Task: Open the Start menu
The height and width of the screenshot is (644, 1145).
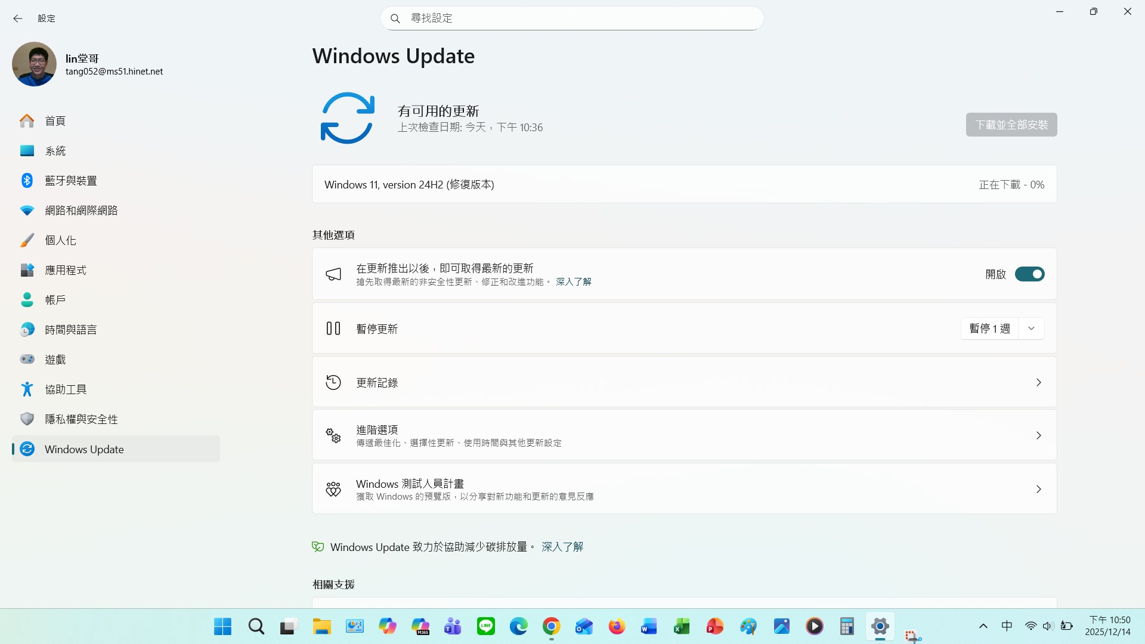Action: click(222, 627)
